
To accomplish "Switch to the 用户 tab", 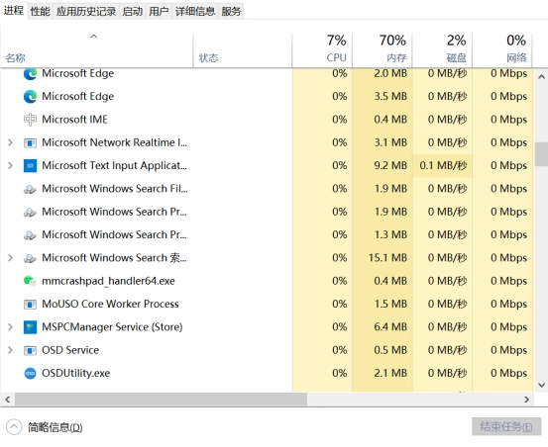I will [x=159, y=12].
